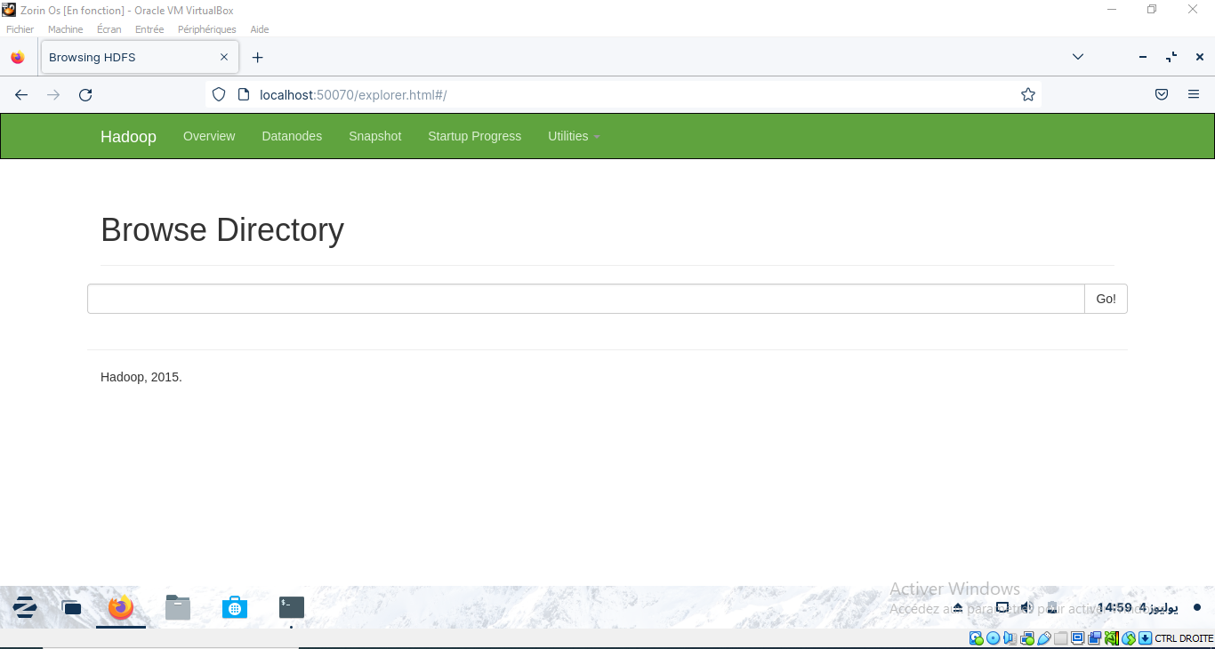Reload the Browsing HDFS page

pyautogui.click(x=85, y=94)
